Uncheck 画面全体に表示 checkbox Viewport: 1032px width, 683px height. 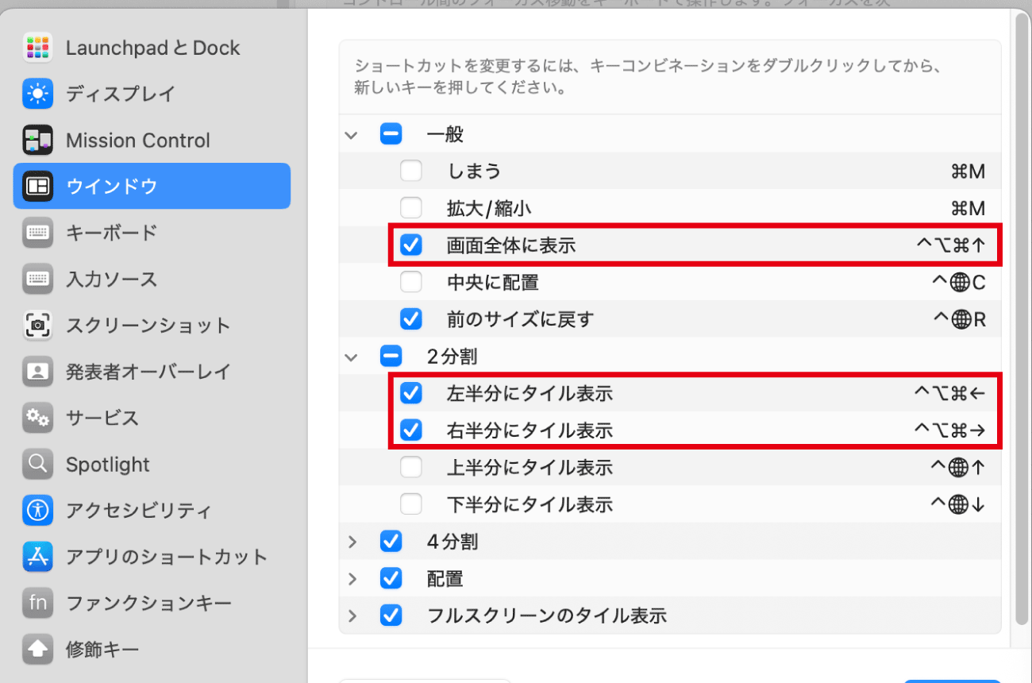point(410,245)
